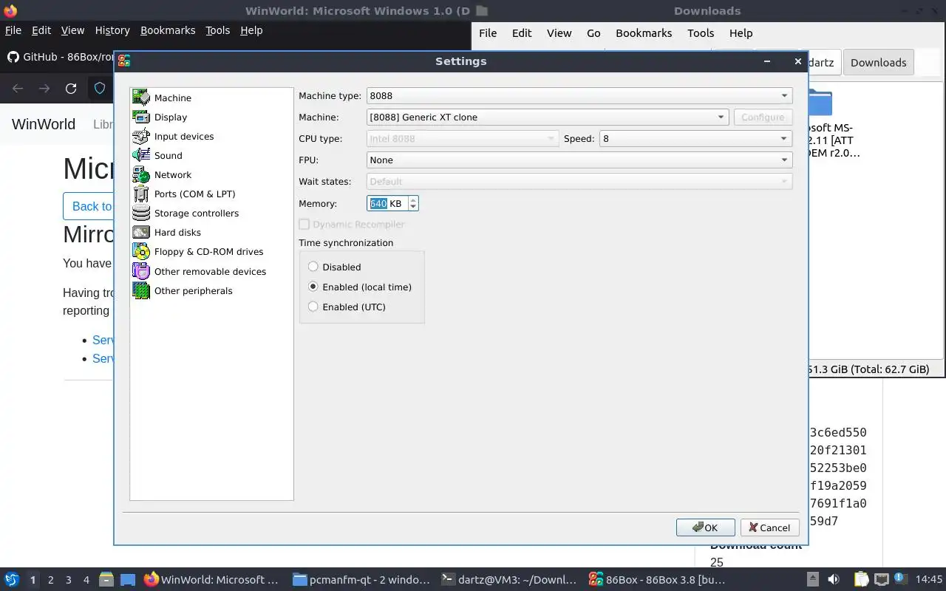
Task: Open Firefox Bookmarks menu
Action: (x=168, y=30)
